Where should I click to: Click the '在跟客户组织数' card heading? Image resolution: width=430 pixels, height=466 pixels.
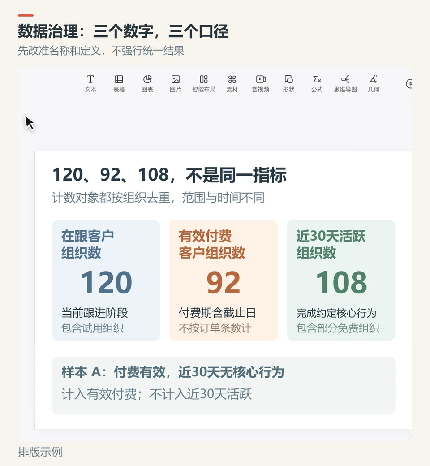[x=87, y=245]
